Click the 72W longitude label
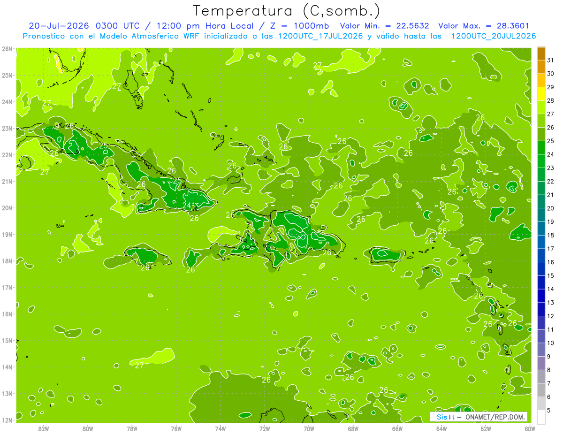The image size is (563, 435). click(x=264, y=428)
